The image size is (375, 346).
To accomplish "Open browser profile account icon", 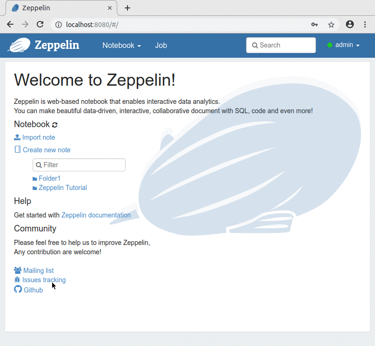I will tap(350, 24).
